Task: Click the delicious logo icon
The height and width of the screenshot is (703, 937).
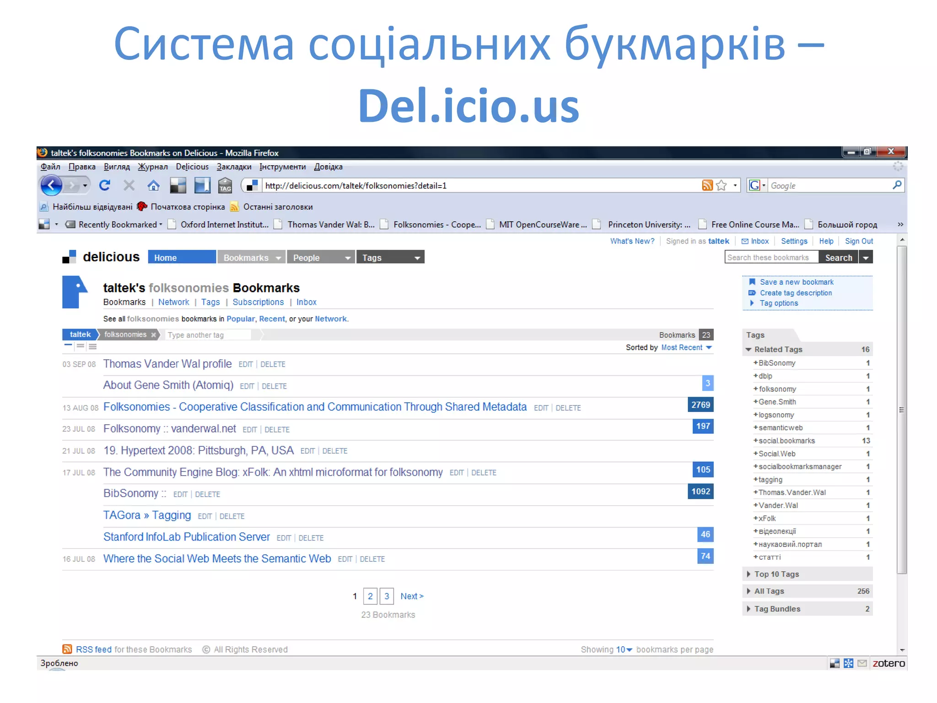Action: pos(69,257)
